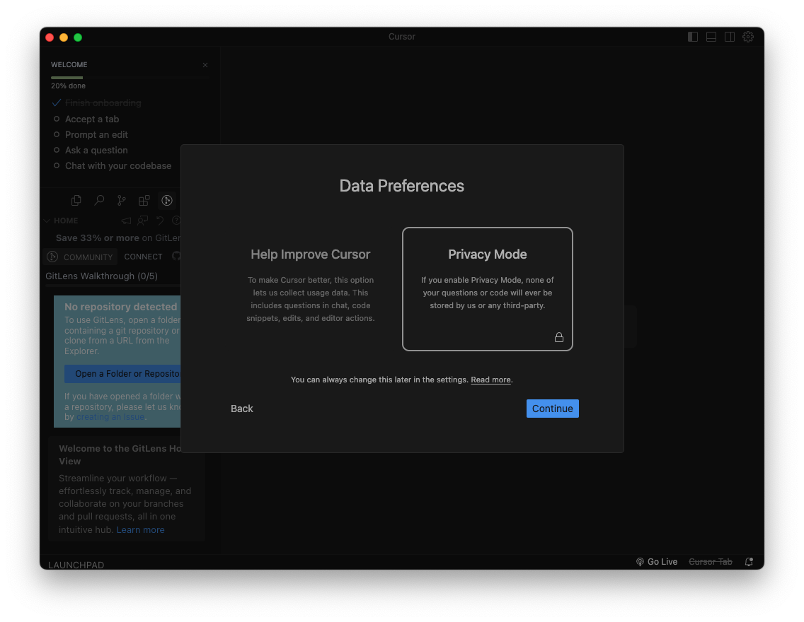The height and width of the screenshot is (622, 804).
Task: Toggle the primary sidebar layout icon
Action: pos(693,37)
